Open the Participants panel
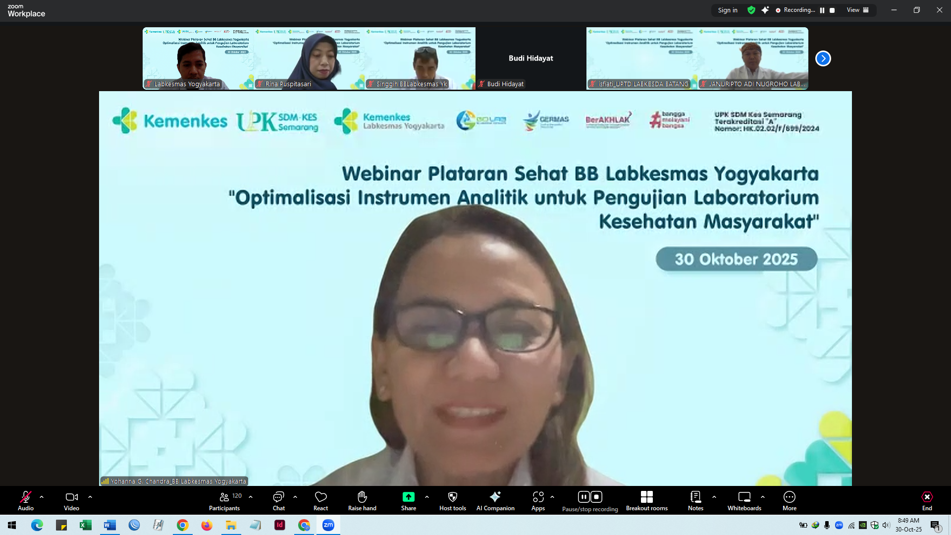 coord(225,500)
